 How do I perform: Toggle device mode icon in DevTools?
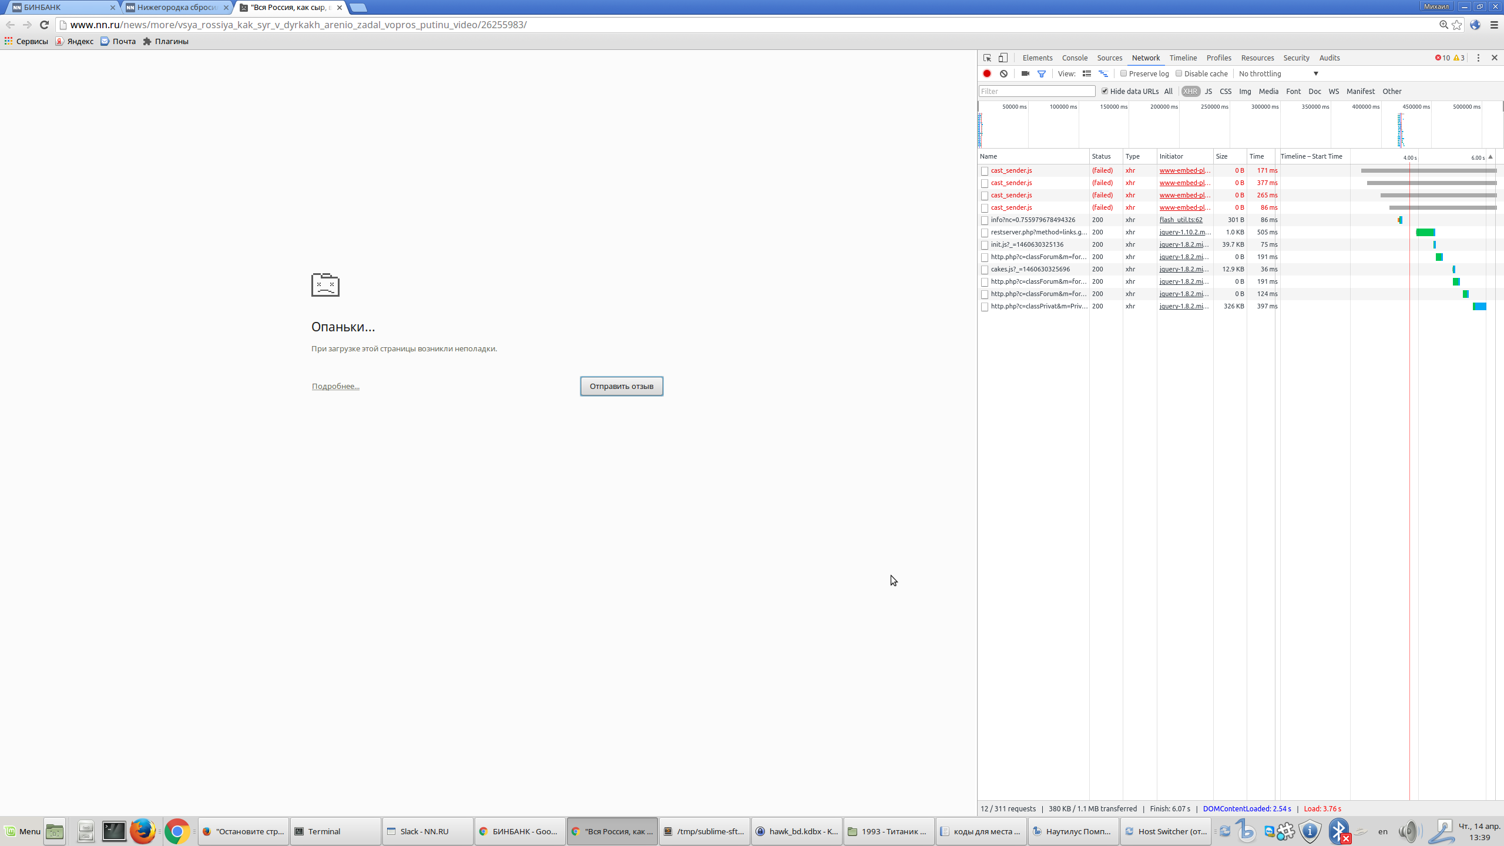click(1003, 58)
